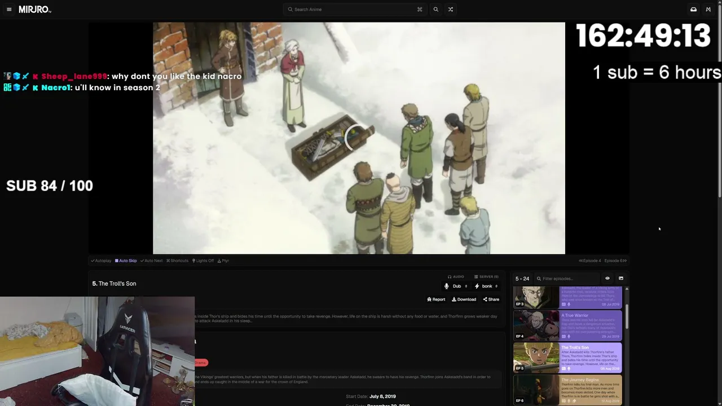
Task: Click the mic icon on A True Warrior card
Action: point(569,337)
